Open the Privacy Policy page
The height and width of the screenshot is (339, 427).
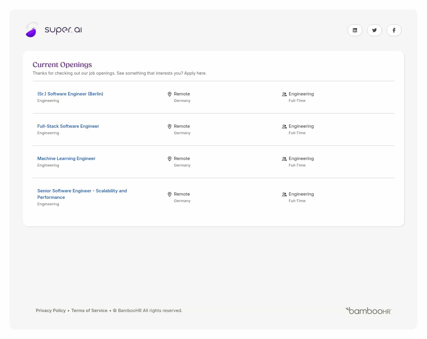click(x=51, y=310)
